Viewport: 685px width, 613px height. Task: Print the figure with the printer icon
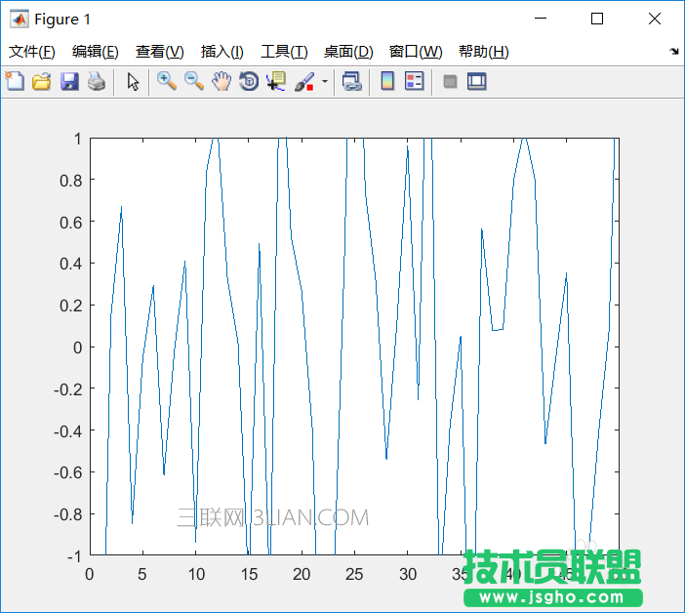[x=97, y=81]
